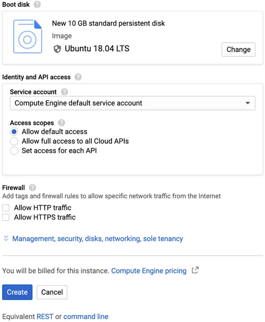Screen dimensions: 265x322
Task: Click the Firewall help icon
Action: coord(32,188)
